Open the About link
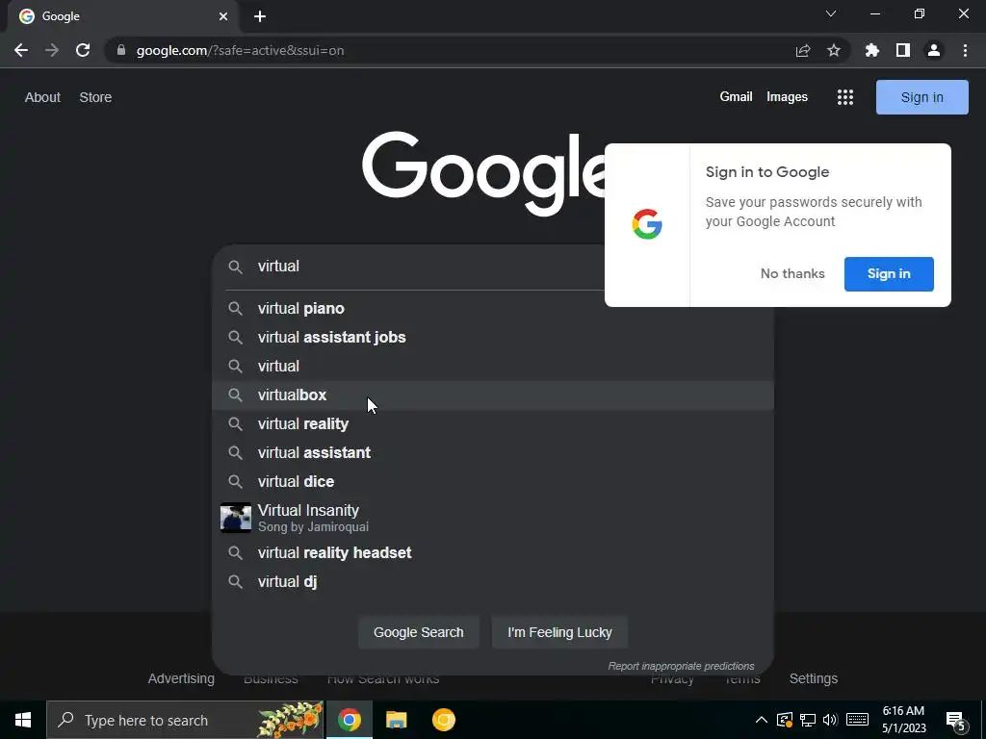The image size is (986, 739). (42, 97)
